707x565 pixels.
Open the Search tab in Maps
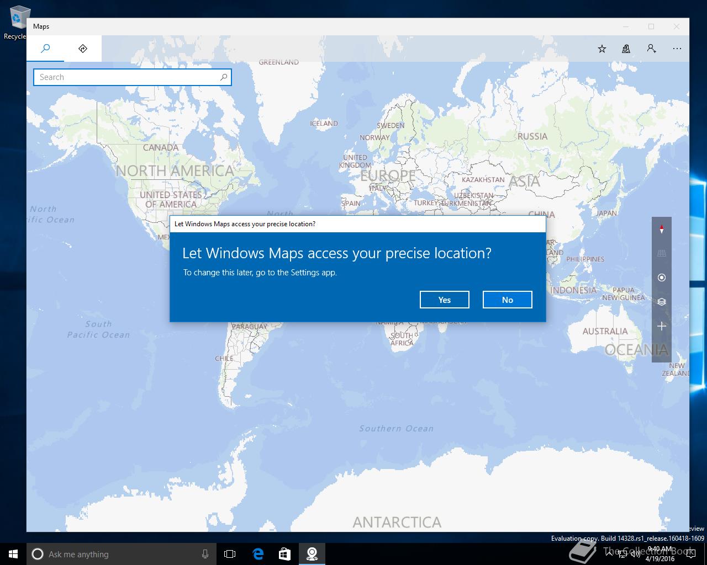pyautogui.click(x=45, y=49)
